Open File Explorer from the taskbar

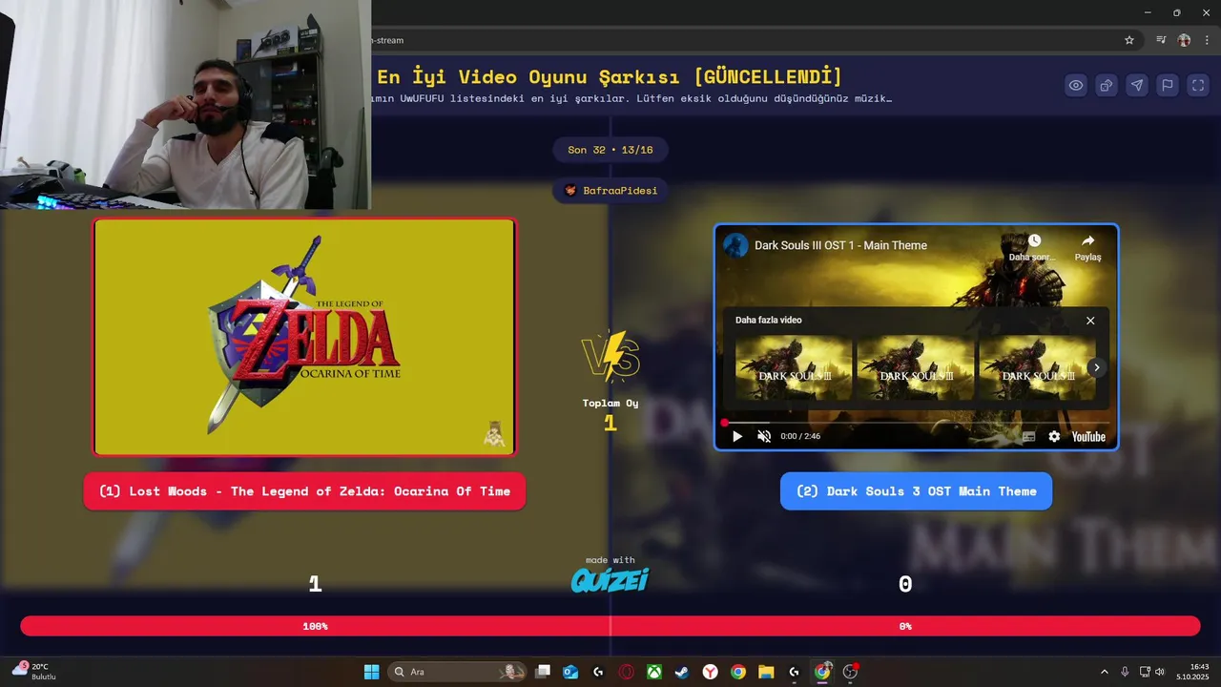[766, 672]
